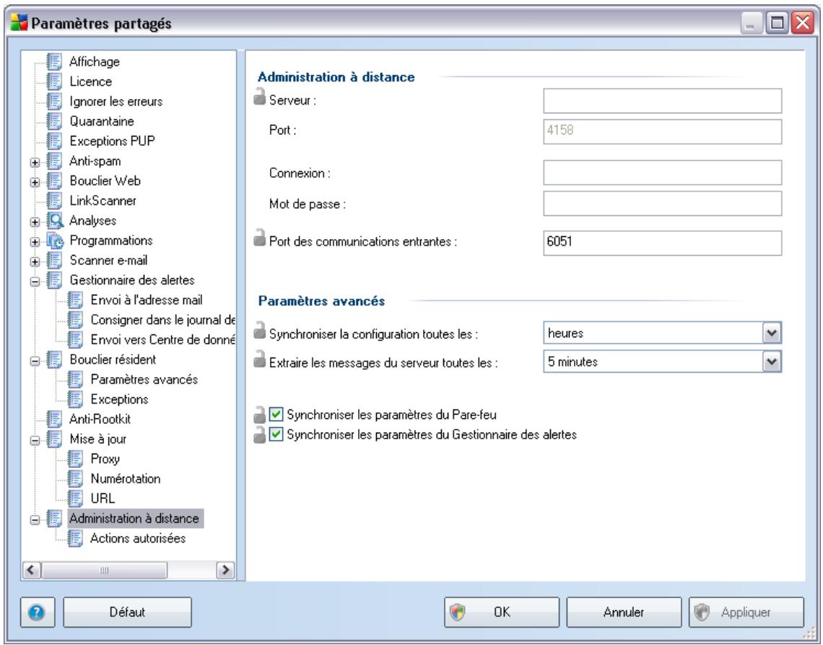Click the lock next to Pare-feu sync checkbox
Image resolution: width=823 pixels, height=645 pixels.
click(x=259, y=415)
